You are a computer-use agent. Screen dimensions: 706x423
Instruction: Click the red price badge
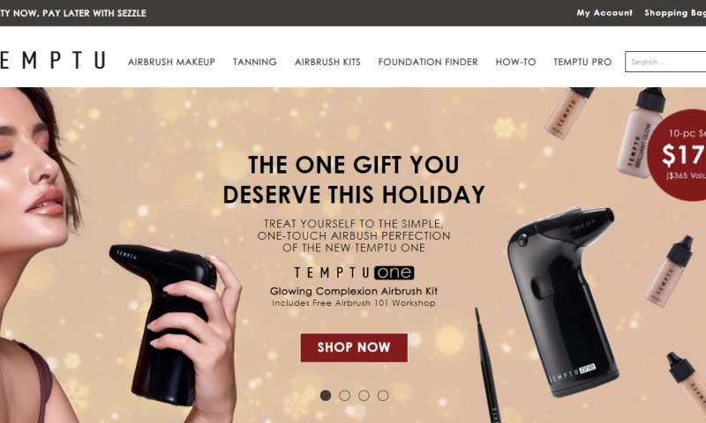pyautogui.click(x=678, y=155)
